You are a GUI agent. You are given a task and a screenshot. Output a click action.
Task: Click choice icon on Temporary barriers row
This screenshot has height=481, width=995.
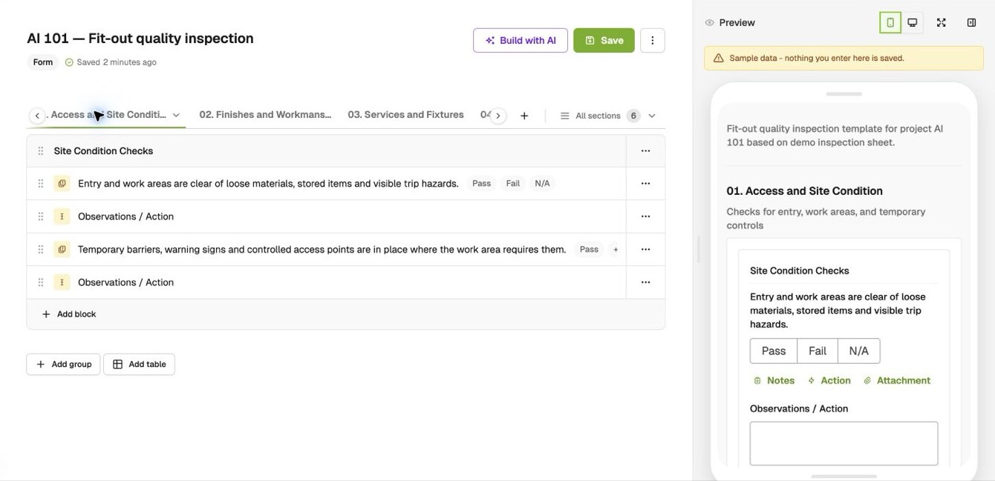62,250
